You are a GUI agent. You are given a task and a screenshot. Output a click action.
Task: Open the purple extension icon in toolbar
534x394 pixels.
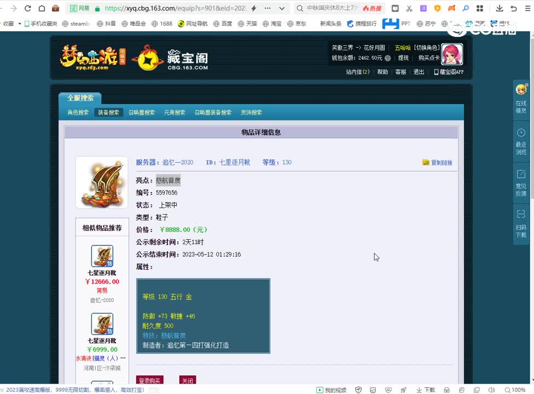[423, 8]
